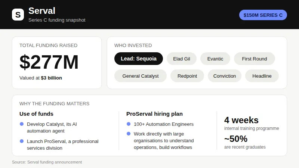
Task: Click the Evantic investor pill
Action: [x=215, y=59]
